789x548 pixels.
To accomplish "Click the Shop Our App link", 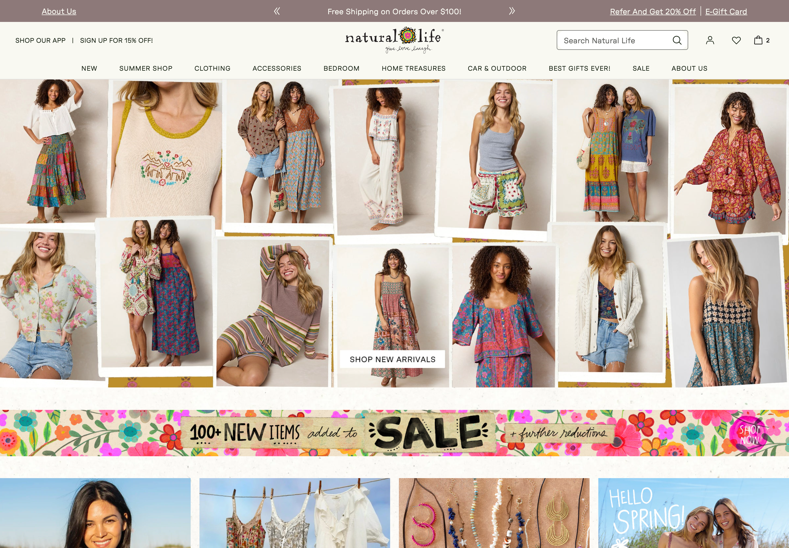I will click(x=41, y=41).
